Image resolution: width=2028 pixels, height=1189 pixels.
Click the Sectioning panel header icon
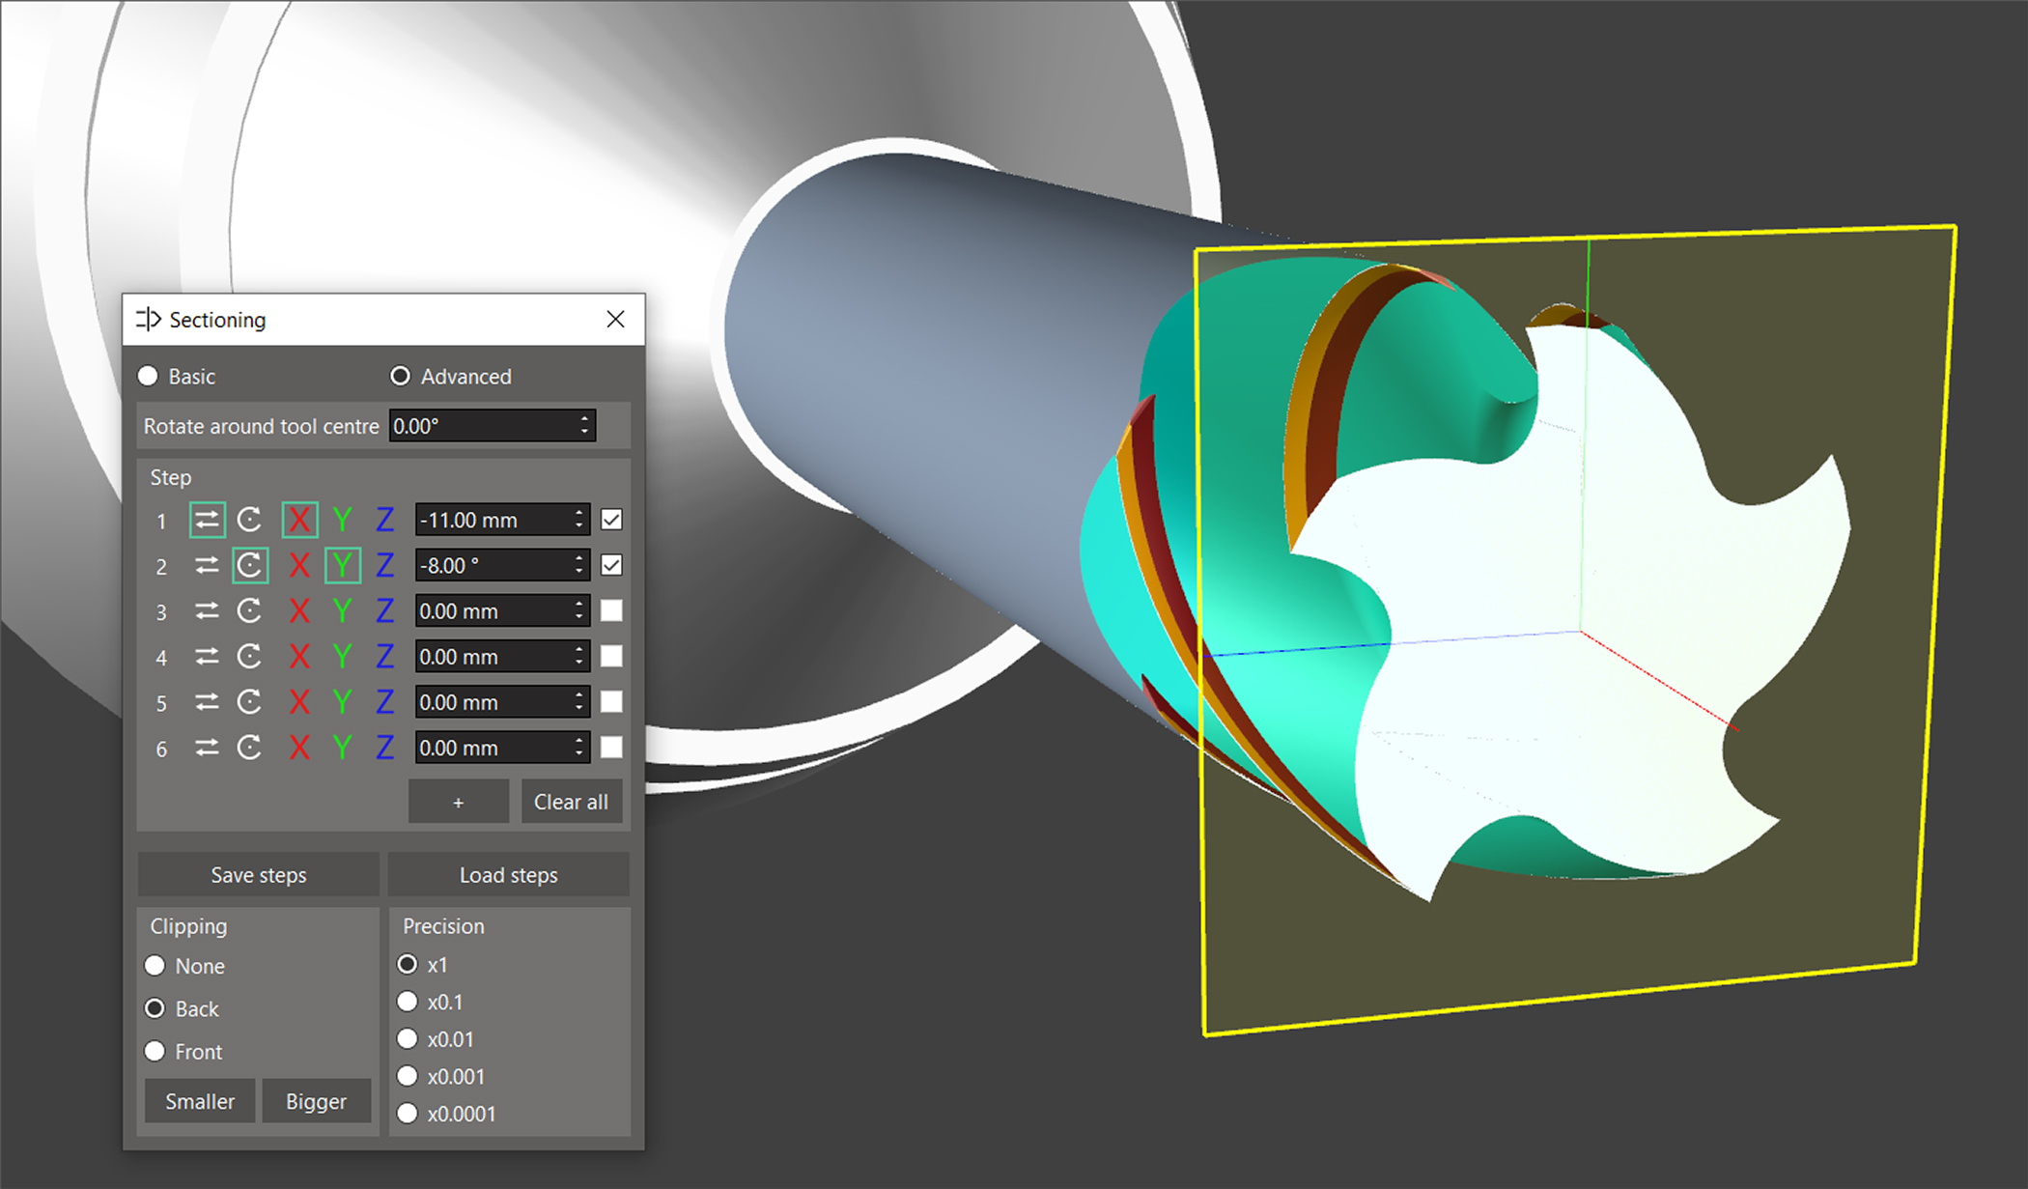[150, 319]
